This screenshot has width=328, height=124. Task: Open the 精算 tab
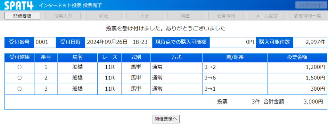(x=185, y=16)
